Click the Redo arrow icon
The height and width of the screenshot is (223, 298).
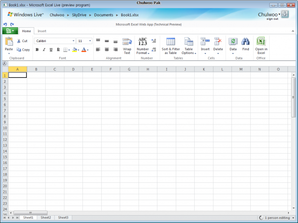coord(12,24)
